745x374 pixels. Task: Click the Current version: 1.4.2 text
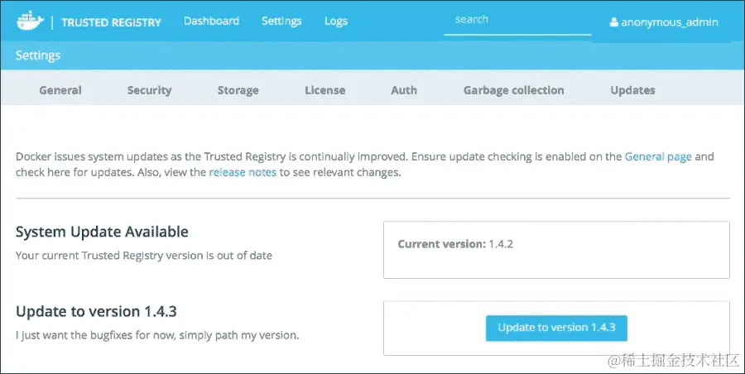coord(455,244)
